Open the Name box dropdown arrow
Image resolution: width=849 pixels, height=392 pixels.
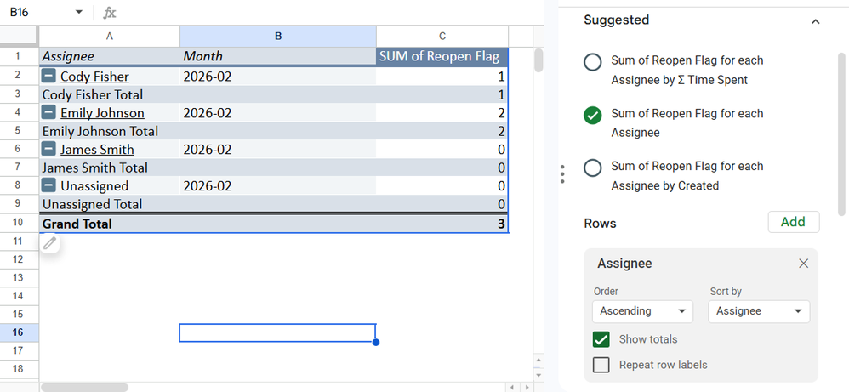tap(79, 13)
